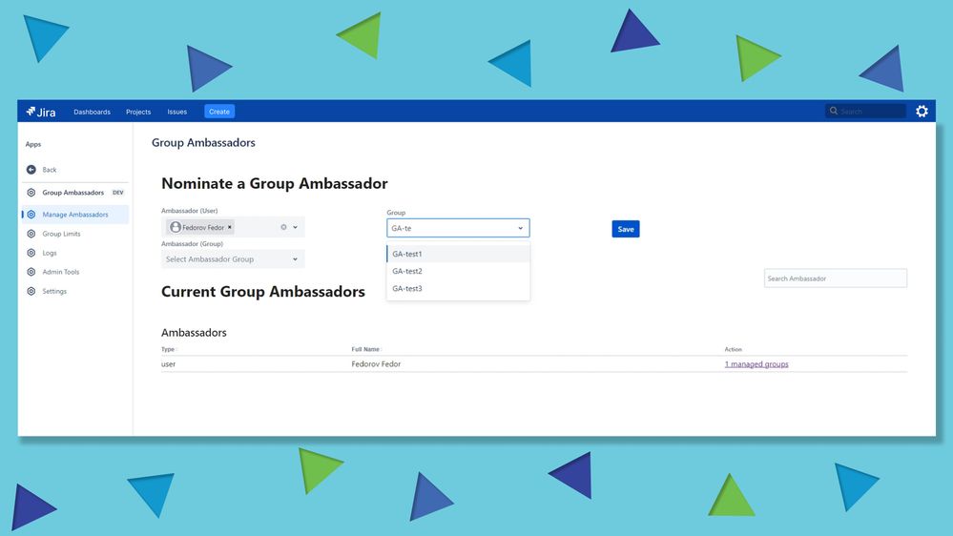The width and height of the screenshot is (953, 536).
Task: Click the Manage Ambassadors icon
Action: point(31,215)
